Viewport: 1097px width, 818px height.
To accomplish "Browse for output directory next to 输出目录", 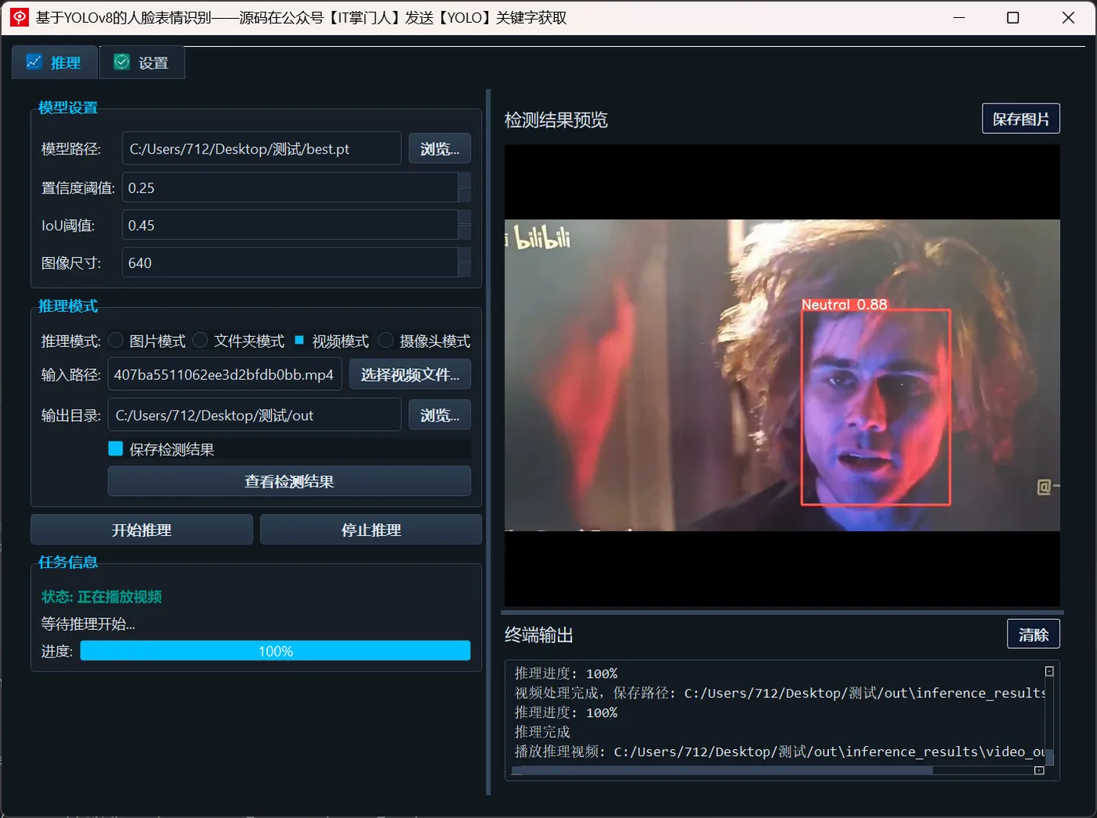I will pyautogui.click(x=440, y=415).
